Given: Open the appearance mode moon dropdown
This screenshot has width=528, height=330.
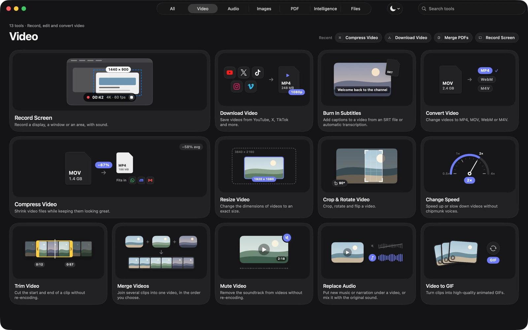Looking at the screenshot, I should 395,9.
